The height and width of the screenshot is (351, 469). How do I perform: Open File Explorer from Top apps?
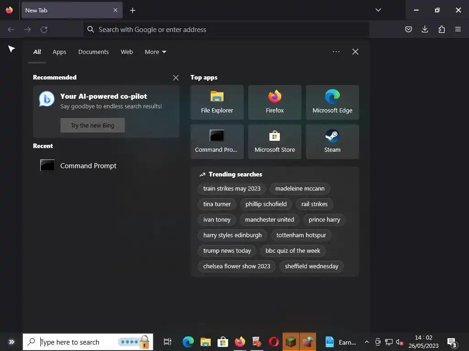point(217,102)
